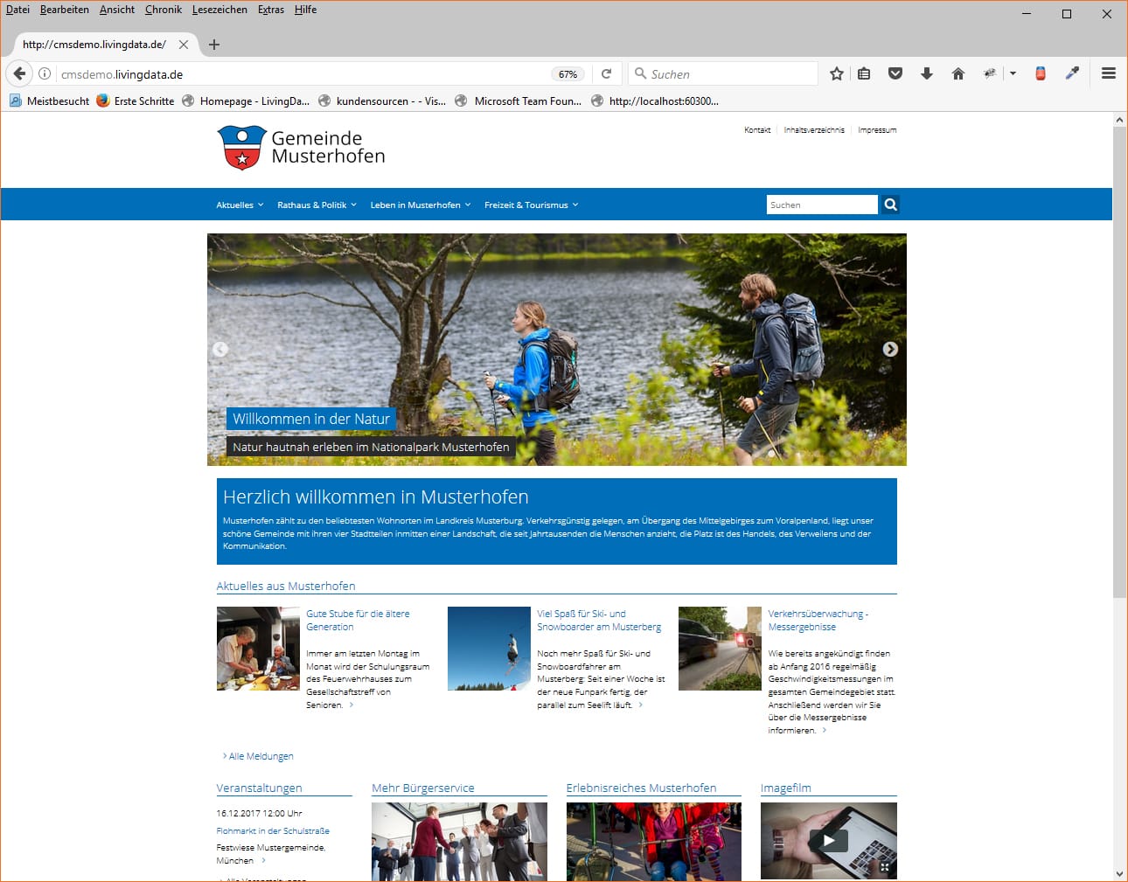
Task: Open the localhost:60300 bookmark
Action: (655, 101)
